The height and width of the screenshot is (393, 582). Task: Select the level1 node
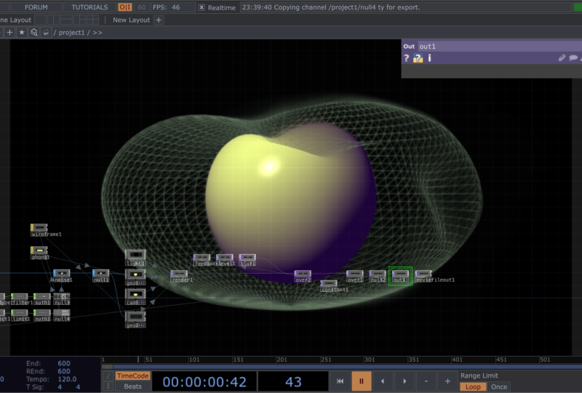tap(225, 258)
